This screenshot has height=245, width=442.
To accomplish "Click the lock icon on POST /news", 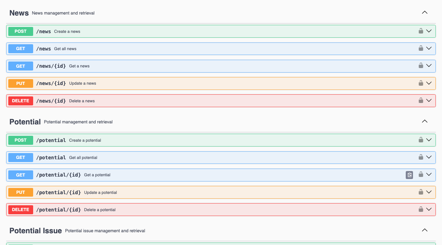I will coord(421,31).
